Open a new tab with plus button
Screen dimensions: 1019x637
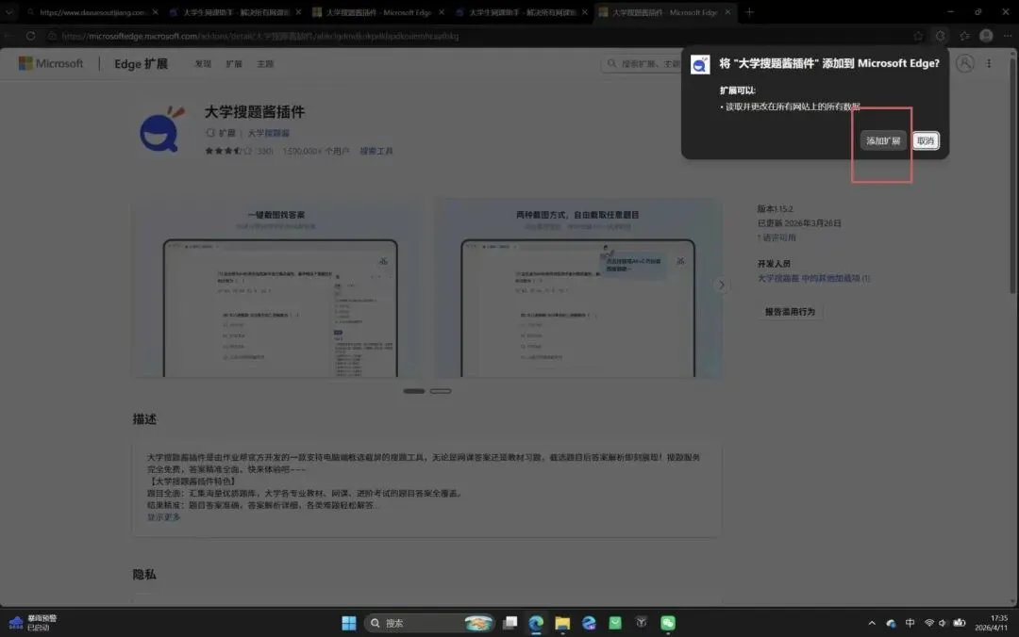click(748, 11)
